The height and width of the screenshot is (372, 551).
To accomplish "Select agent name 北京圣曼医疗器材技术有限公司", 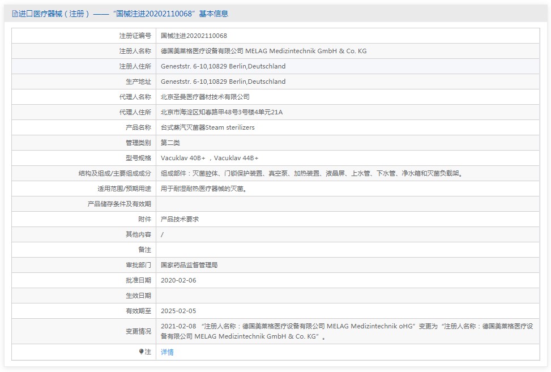I will (x=205, y=97).
